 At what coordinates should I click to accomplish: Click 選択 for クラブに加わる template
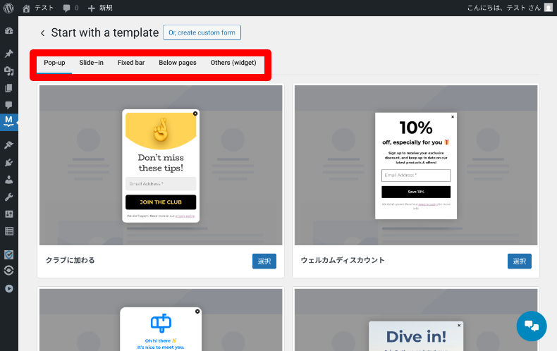(x=264, y=261)
